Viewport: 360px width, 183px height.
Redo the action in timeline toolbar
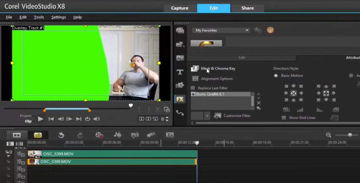click(80, 135)
